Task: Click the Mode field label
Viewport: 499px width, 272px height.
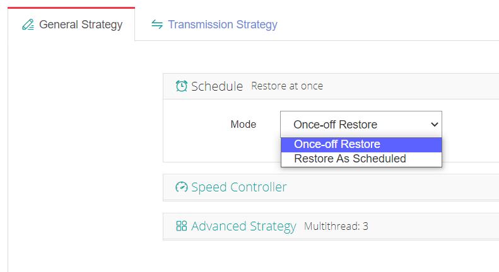Action: tap(243, 124)
